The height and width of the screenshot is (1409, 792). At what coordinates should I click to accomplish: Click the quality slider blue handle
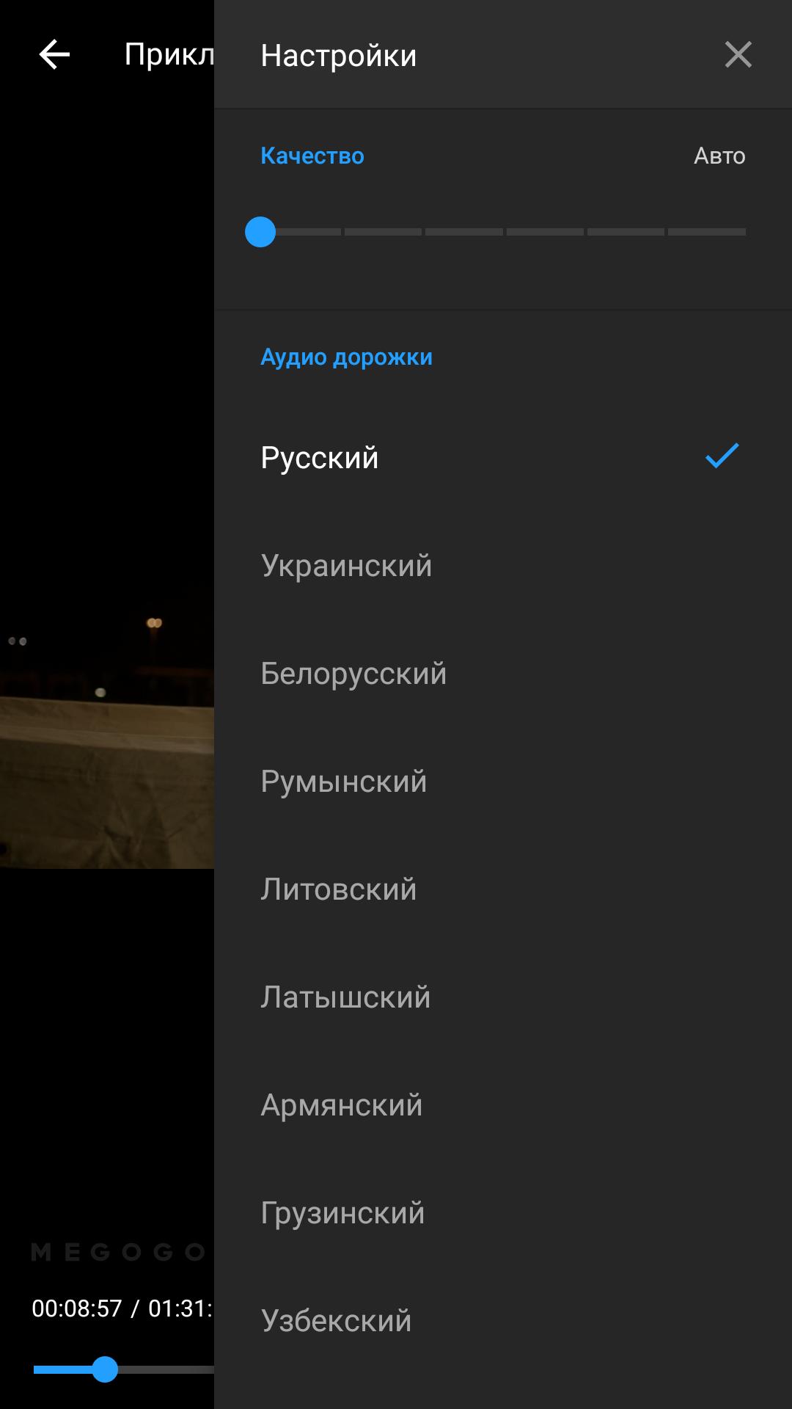tap(260, 232)
